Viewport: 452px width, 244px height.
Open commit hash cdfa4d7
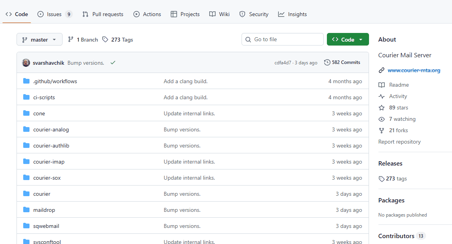click(283, 63)
